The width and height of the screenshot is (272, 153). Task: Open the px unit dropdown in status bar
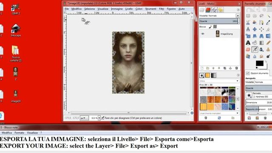point(84,118)
